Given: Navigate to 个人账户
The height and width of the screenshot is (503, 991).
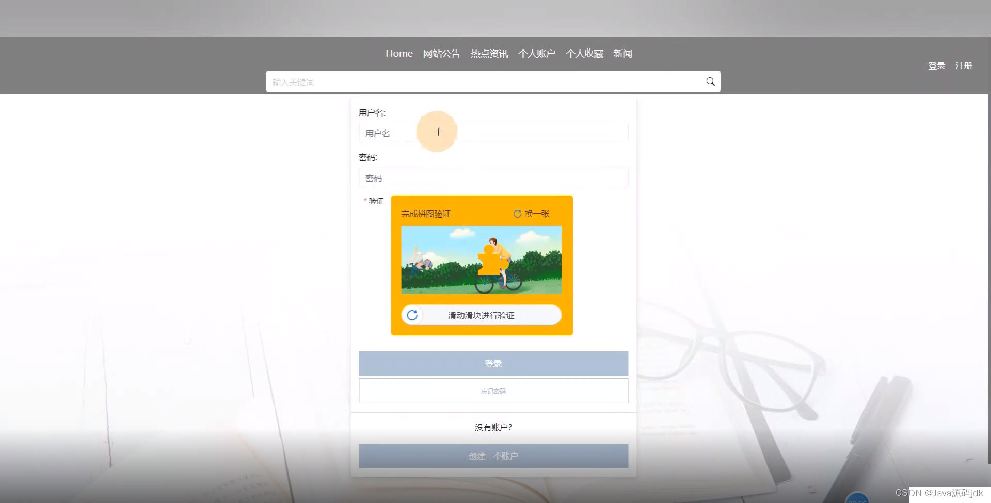Looking at the screenshot, I should (x=537, y=53).
